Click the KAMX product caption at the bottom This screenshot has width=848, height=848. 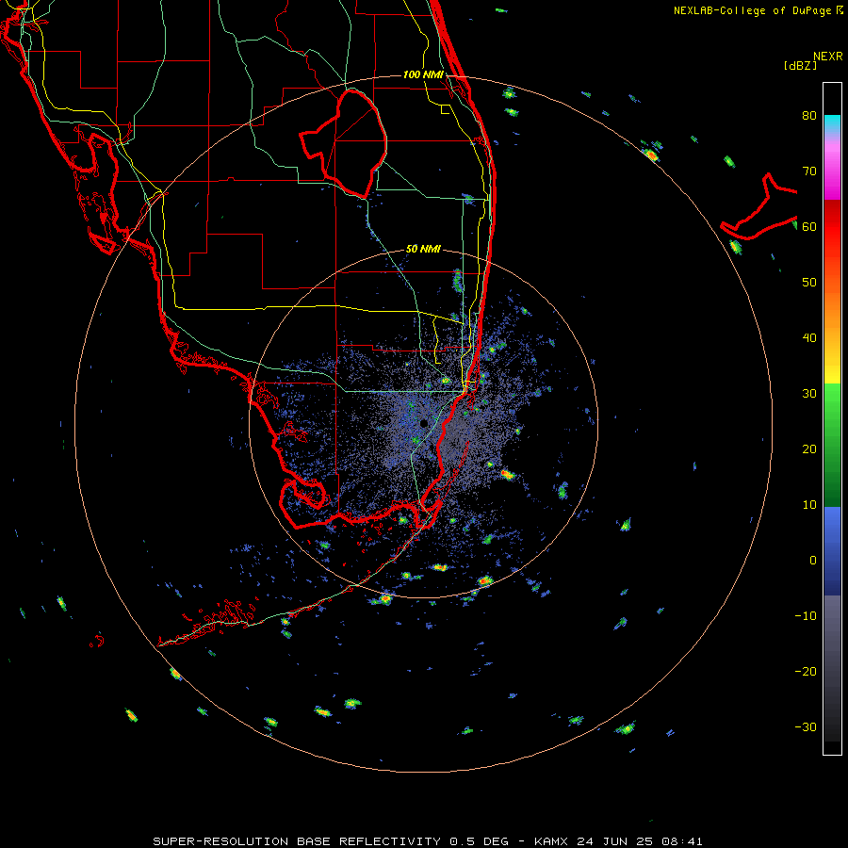[x=428, y=841]
